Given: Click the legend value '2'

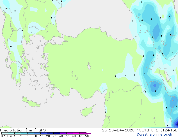Looking at the screenshot, I should tap(21, 136).
